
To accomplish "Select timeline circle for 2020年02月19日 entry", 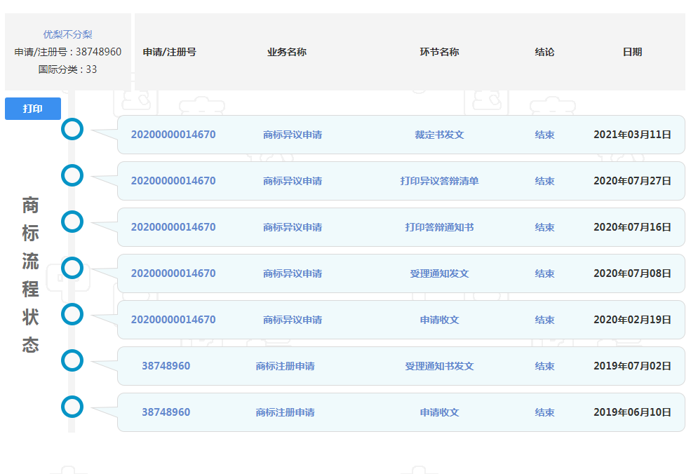I will pos(72,314).
